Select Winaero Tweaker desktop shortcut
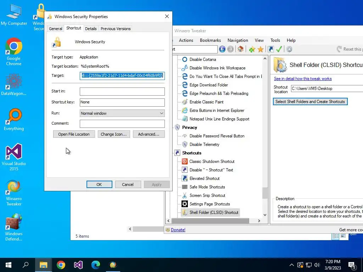 click(14, 192)
